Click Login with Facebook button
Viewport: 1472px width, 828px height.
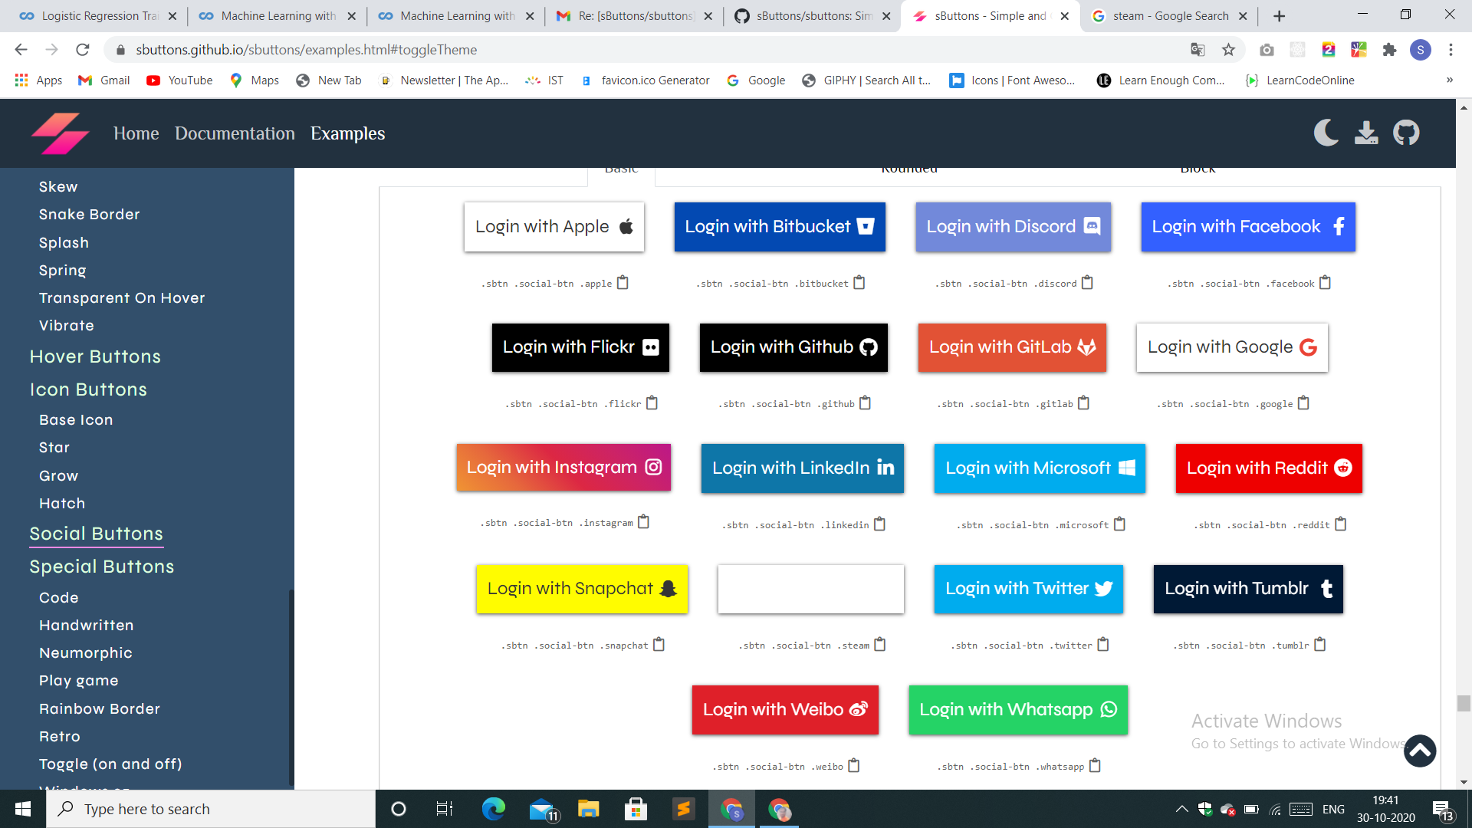1248,227
